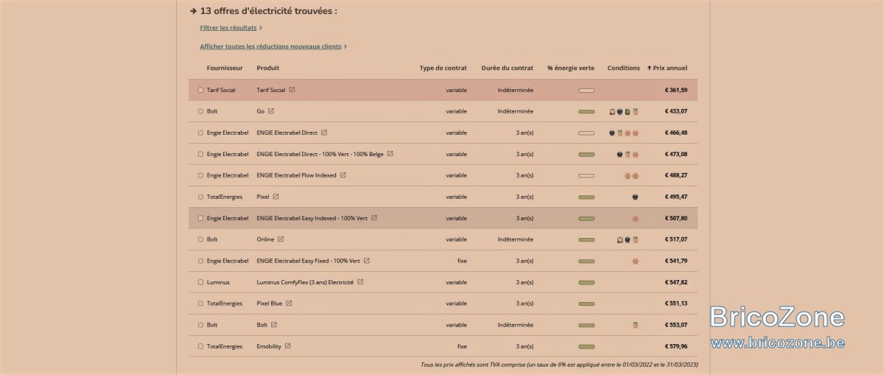This screenshot has width=884, height=375.
Task: Open ENGIE Electrabel Direct external link icon
Action: 323,133
